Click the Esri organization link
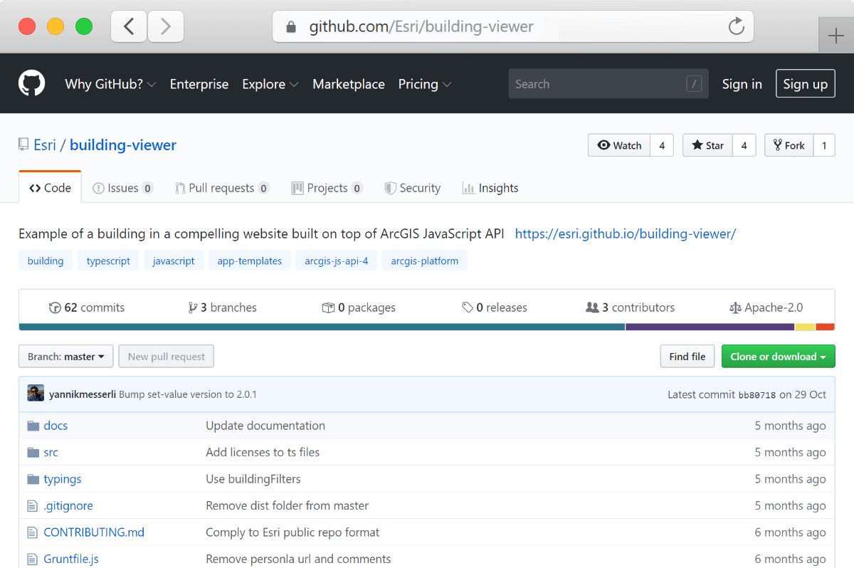Image resolution: width=854 pixels, height=568 pixels. [45, 145]
